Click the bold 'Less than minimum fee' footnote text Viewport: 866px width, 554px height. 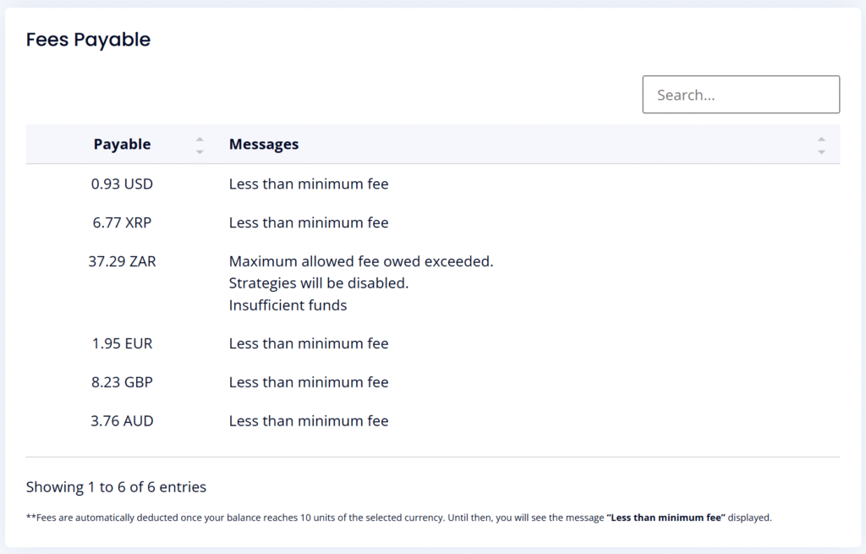[666, 518]
